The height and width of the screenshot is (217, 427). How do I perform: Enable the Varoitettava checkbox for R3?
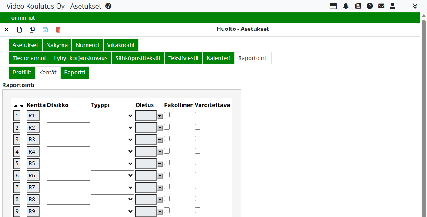pyautogui.click(x=197, y=139)
